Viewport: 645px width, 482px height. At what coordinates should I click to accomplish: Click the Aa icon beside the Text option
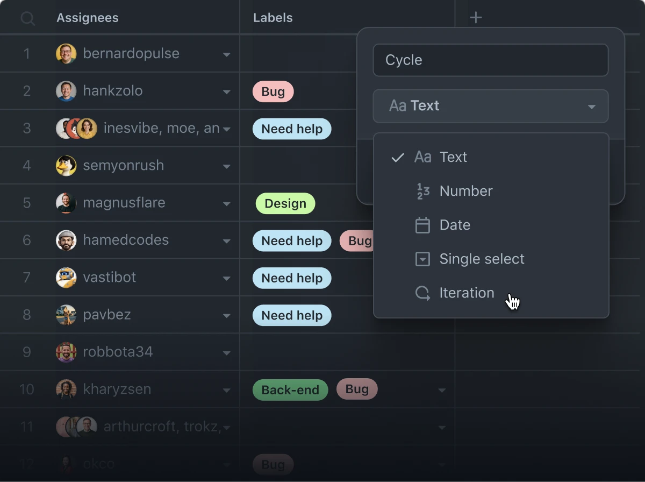pos(423,157)
